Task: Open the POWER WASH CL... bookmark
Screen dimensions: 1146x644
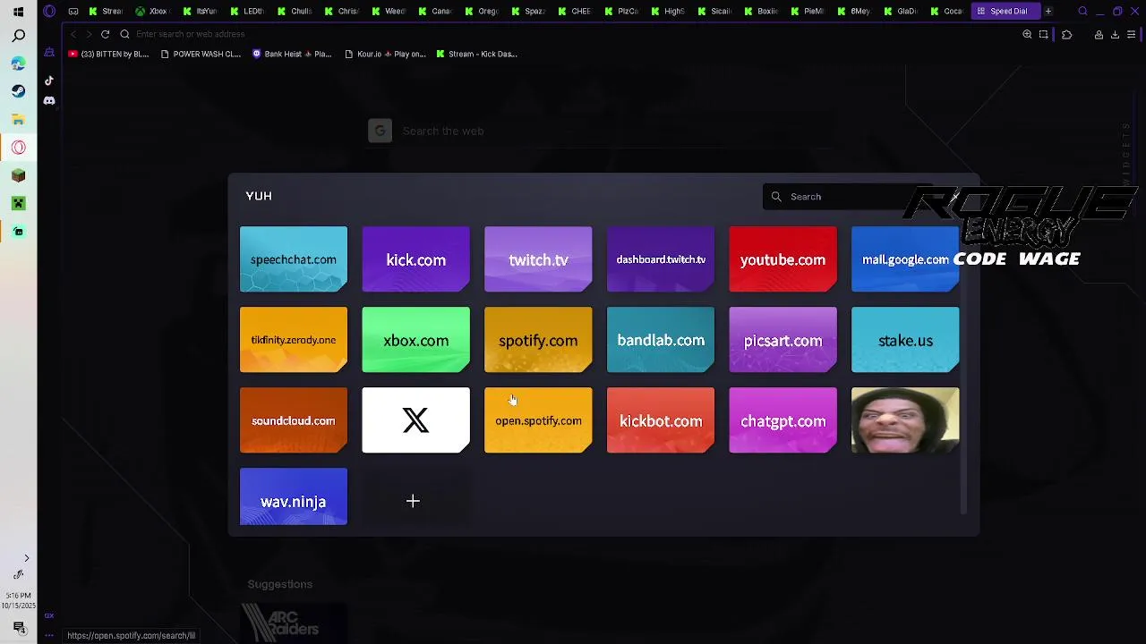Action: pos(201,54)
